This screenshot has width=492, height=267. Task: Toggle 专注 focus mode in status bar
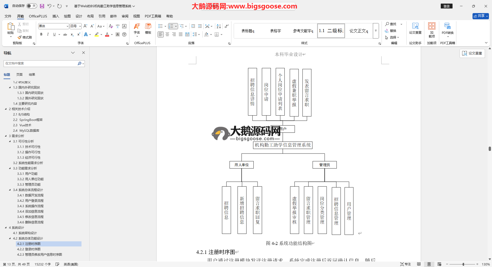click(x=405, y=264)
